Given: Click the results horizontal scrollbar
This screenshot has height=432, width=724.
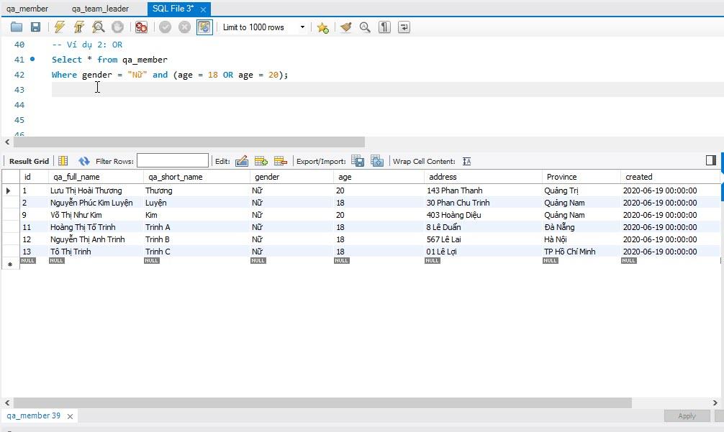Looking at the screenshot, I should point(322,403).
